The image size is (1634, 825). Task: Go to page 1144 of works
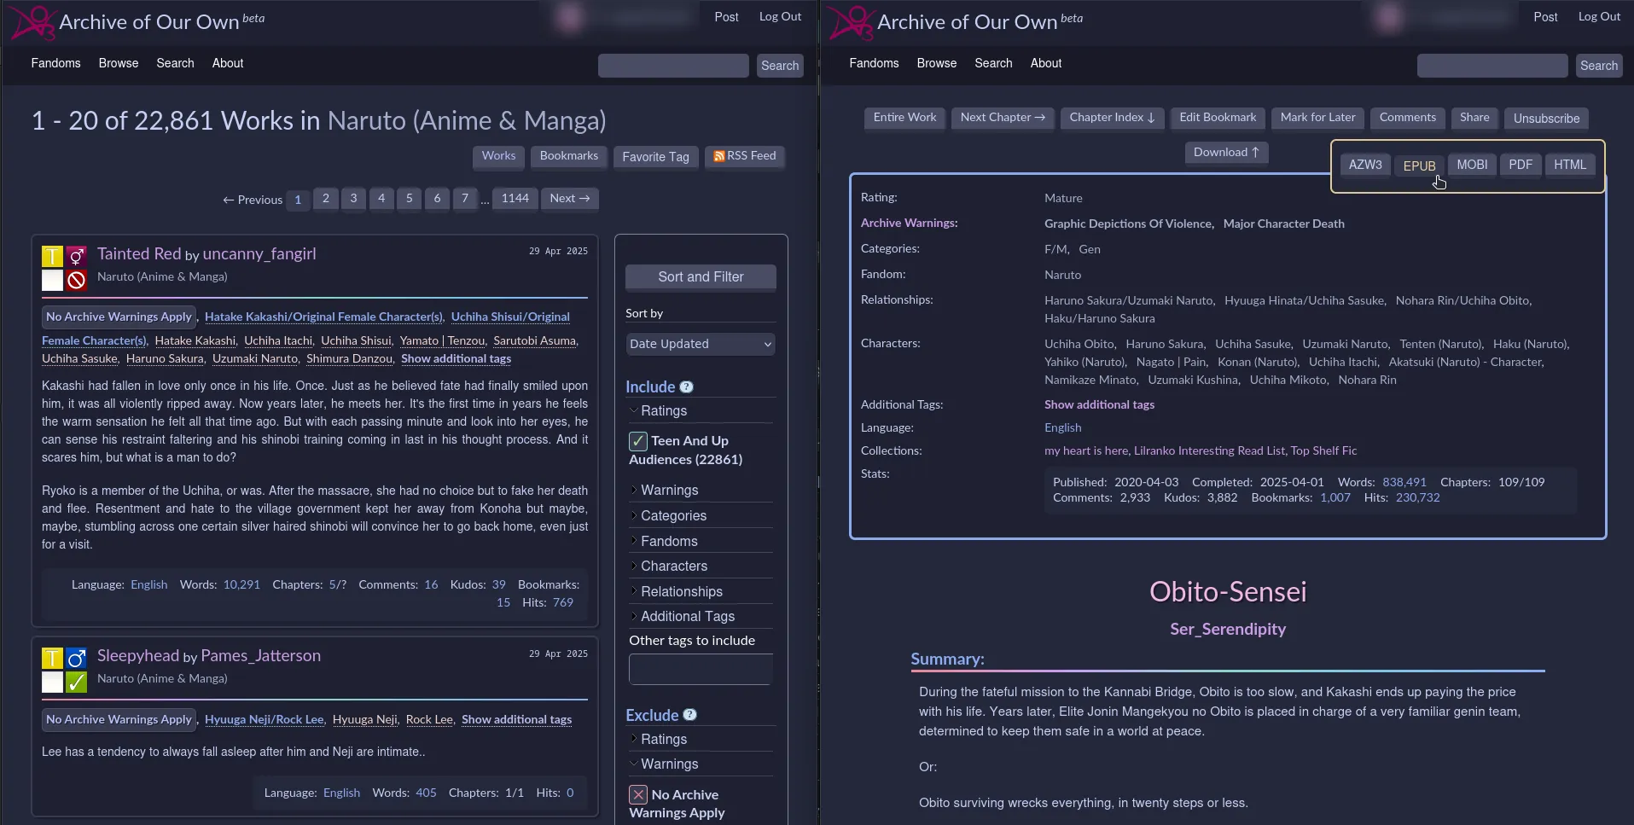point(515,199)
